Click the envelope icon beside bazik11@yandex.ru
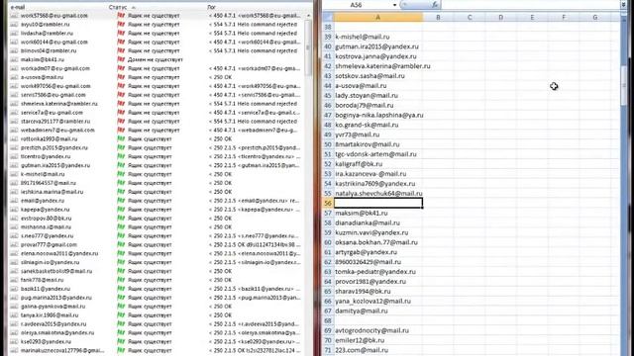The width and height of the screenshot is (634, 356). tap(14, 289)
